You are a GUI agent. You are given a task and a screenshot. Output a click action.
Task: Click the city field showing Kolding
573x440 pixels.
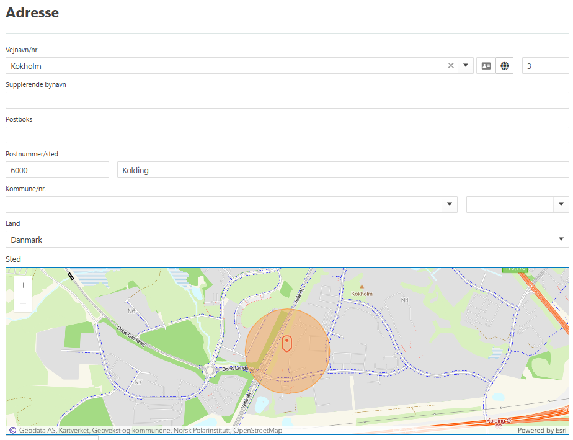tap(343, 169)
